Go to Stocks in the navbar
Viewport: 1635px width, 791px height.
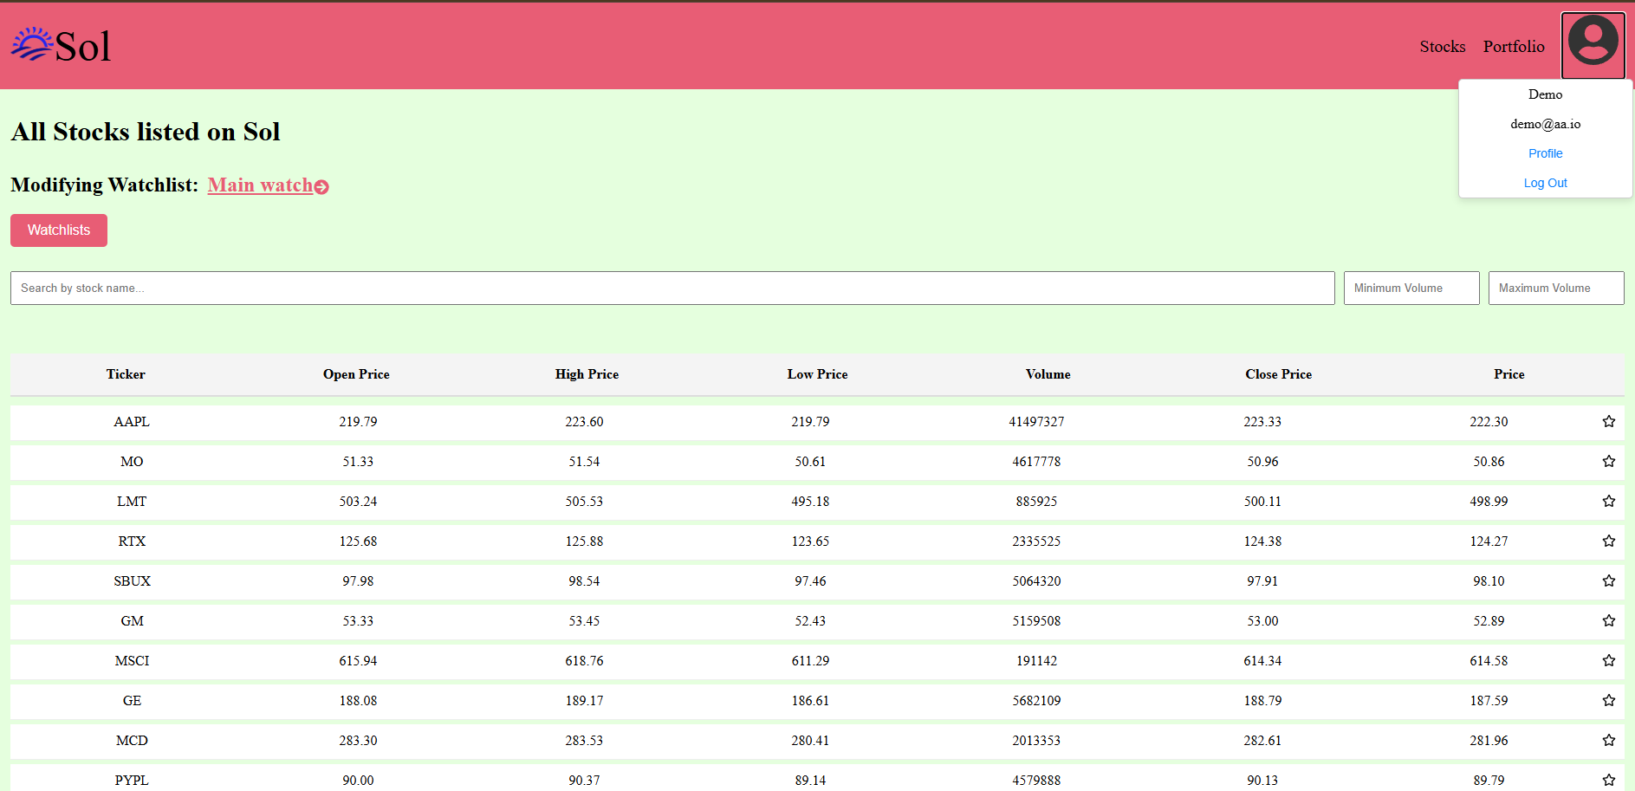click(x=1442, y=47)
